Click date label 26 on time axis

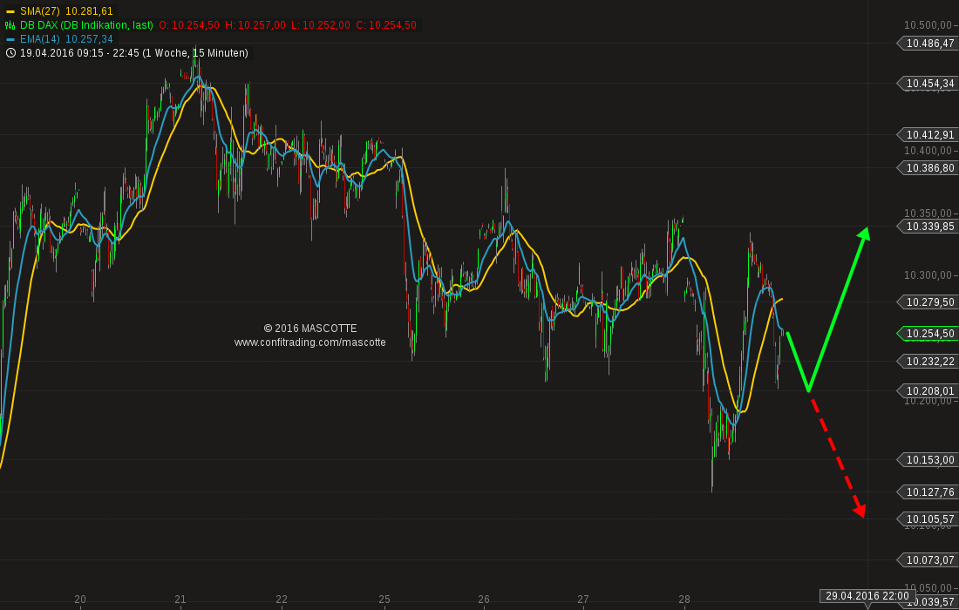(x=484, y=600)
